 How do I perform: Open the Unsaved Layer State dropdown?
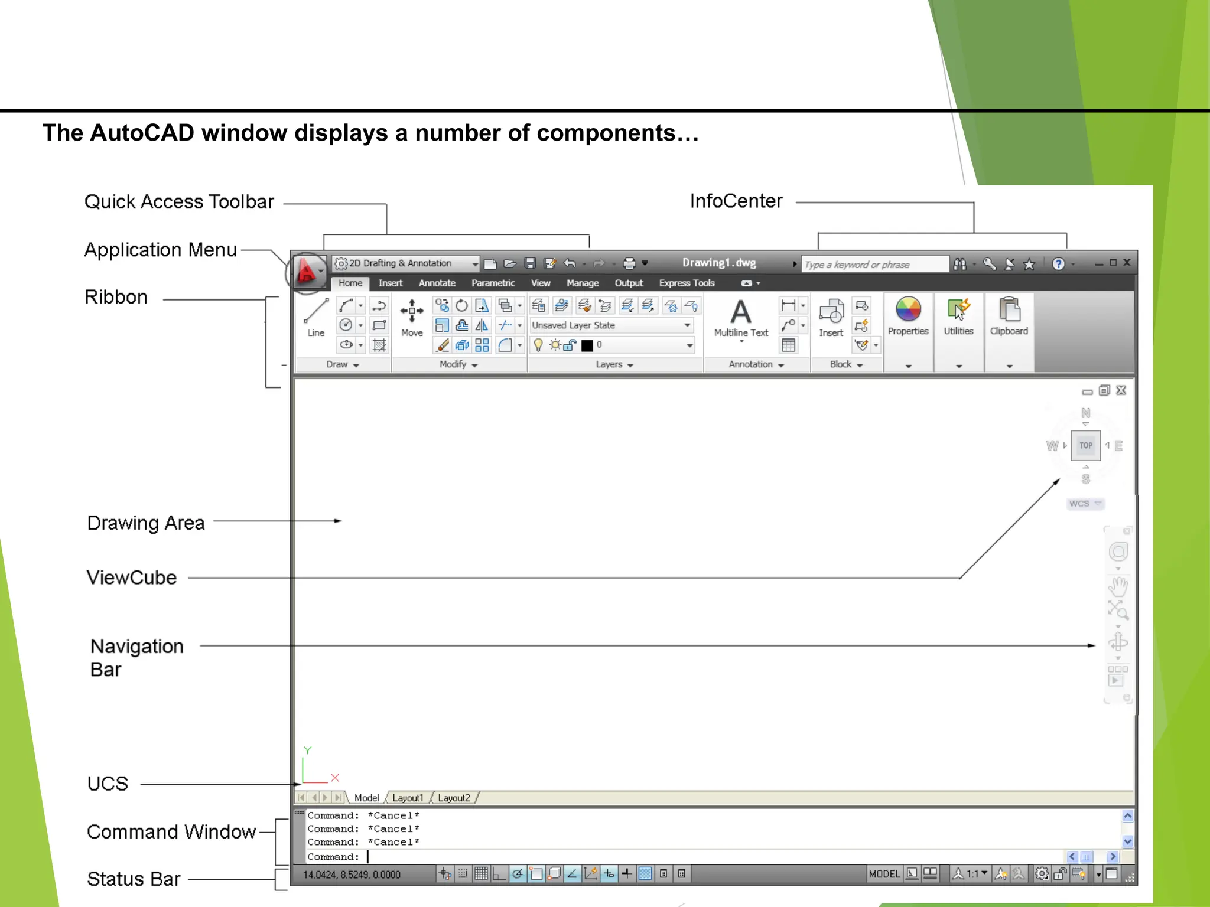tap(611, 325)
